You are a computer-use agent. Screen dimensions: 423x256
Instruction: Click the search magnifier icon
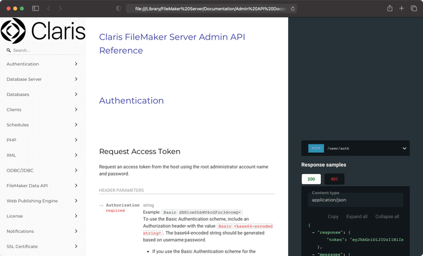tap(8, 50)
